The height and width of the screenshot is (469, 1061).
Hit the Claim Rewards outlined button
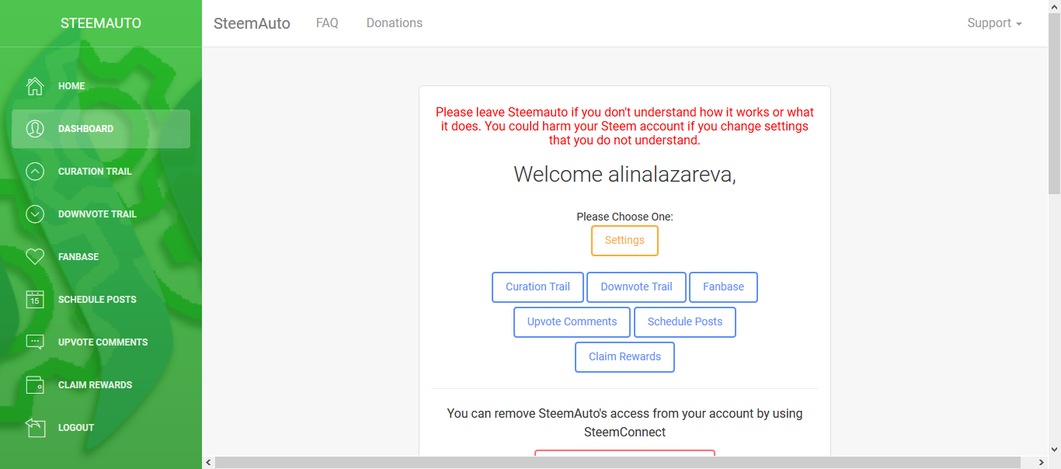click(624, 357)
